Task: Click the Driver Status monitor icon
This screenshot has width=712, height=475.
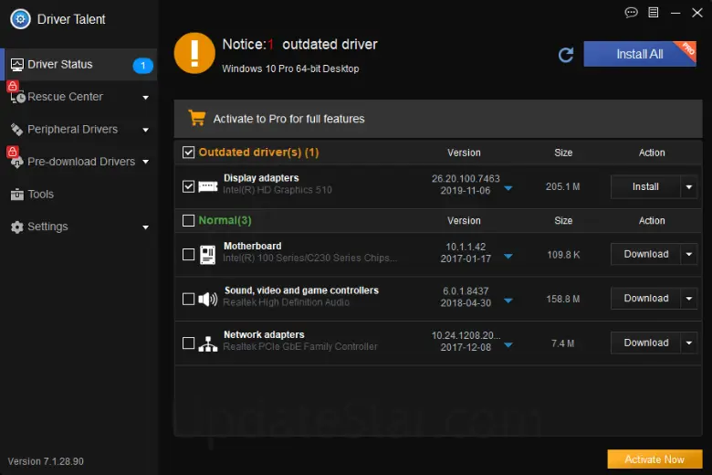Action: tap(16, 65)
